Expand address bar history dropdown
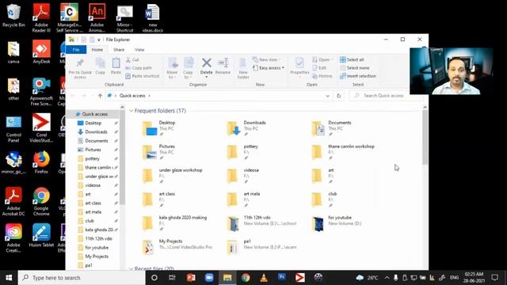The image size is (507, 285). coord(327,96)
